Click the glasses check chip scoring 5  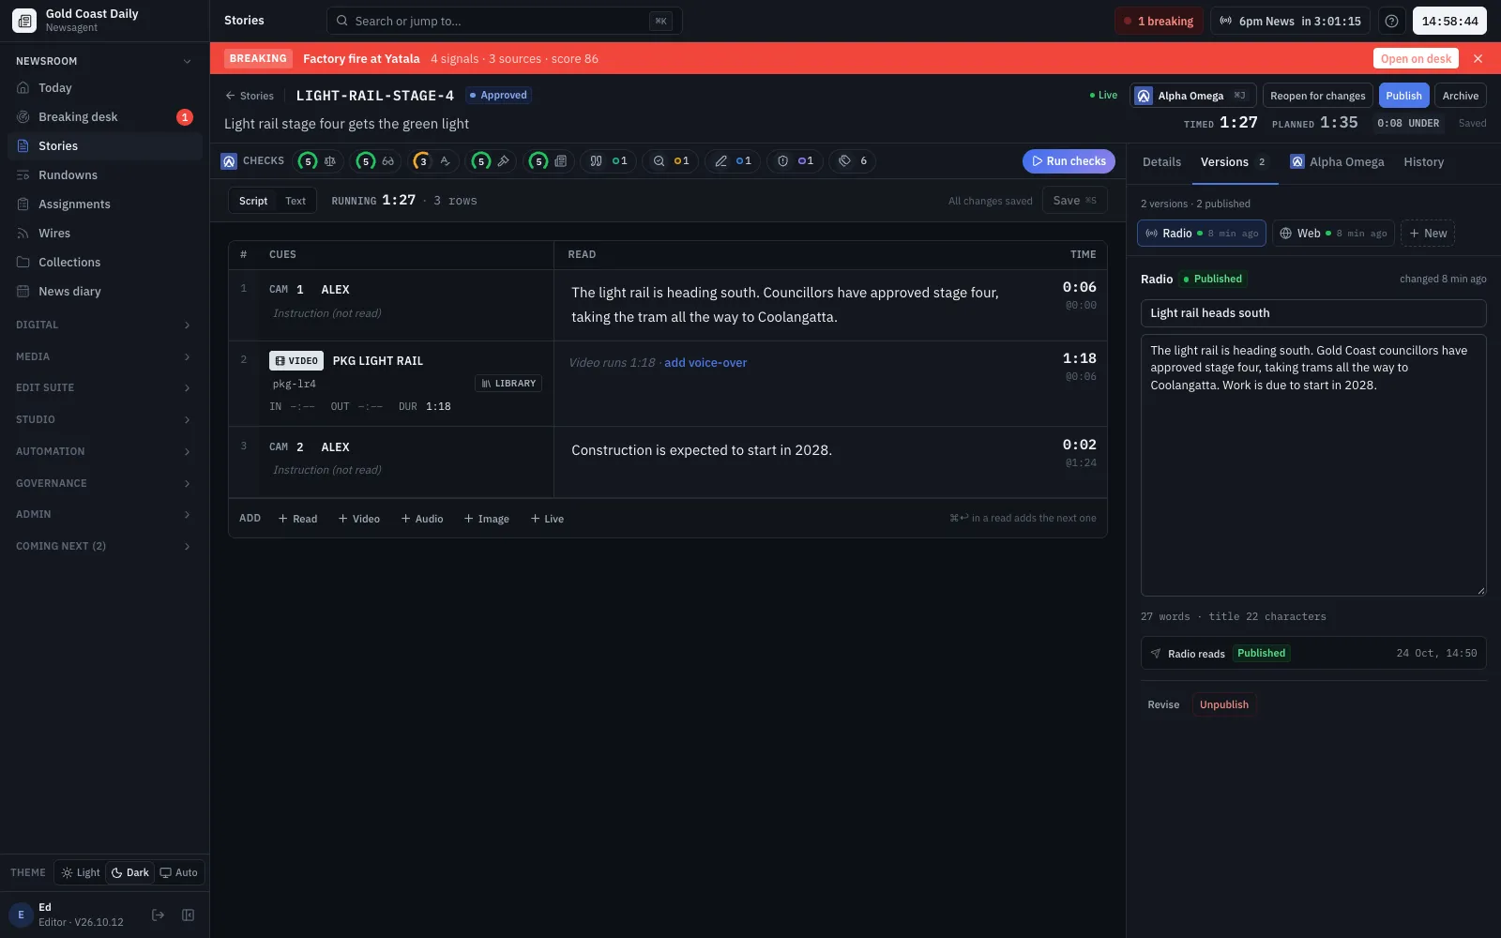click(x=376, y=161)
